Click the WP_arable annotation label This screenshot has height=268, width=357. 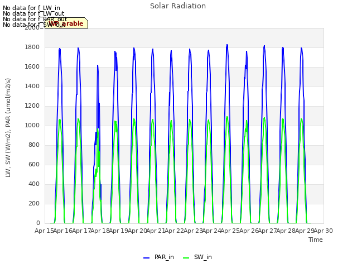pos(66,23)
